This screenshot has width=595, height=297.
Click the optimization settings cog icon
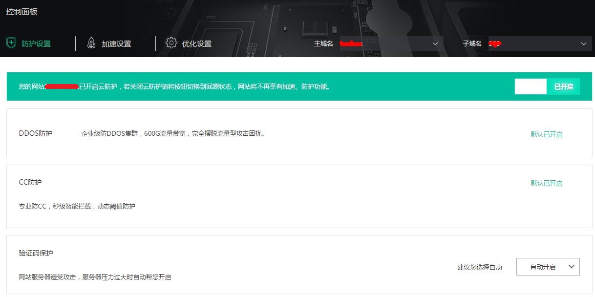(x=171, y=43)
